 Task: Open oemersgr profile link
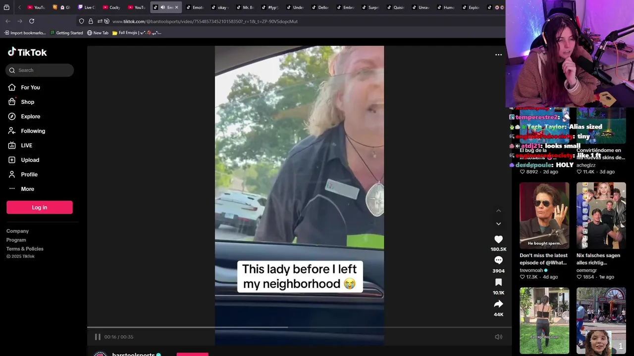(x=586, y=270)
